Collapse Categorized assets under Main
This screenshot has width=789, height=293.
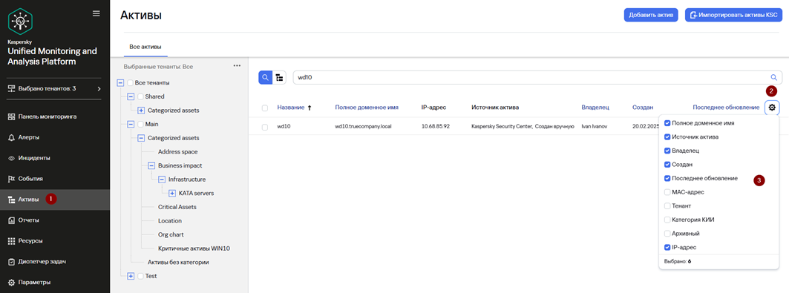point(141,138)
